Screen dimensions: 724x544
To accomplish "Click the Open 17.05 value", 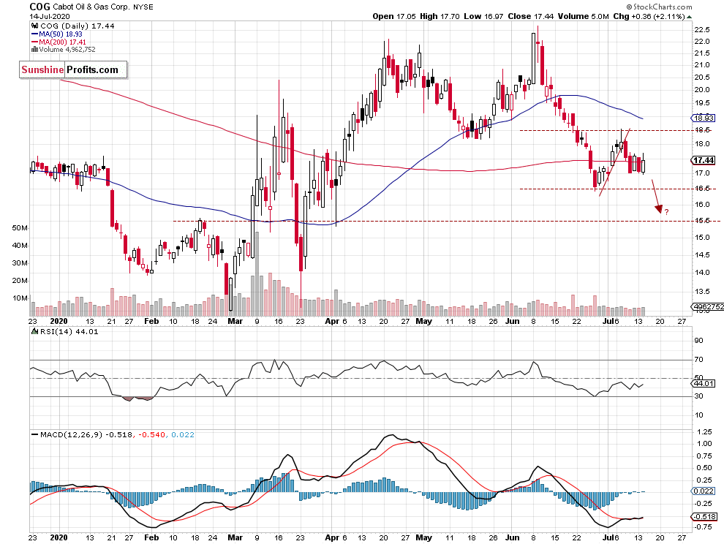I will click(394, 16).
